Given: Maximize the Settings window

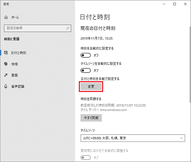Looking at the screenshot, I should click(175, 4).
